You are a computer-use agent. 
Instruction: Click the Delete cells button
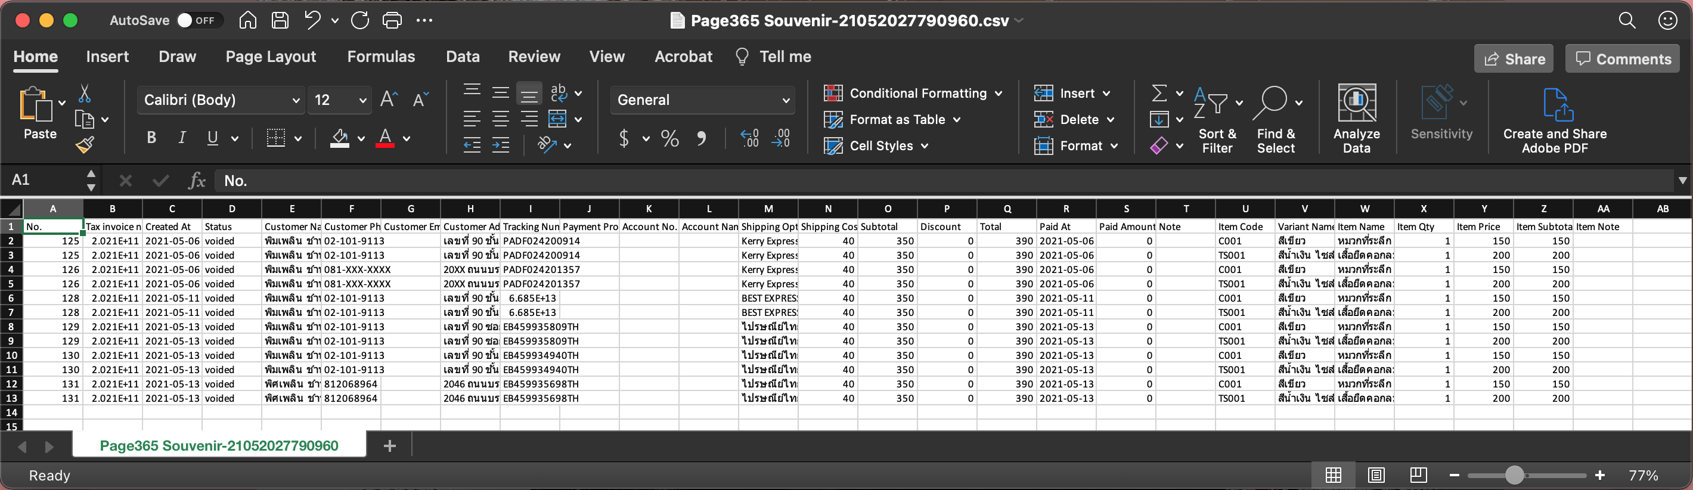[x=1074, y=120]
